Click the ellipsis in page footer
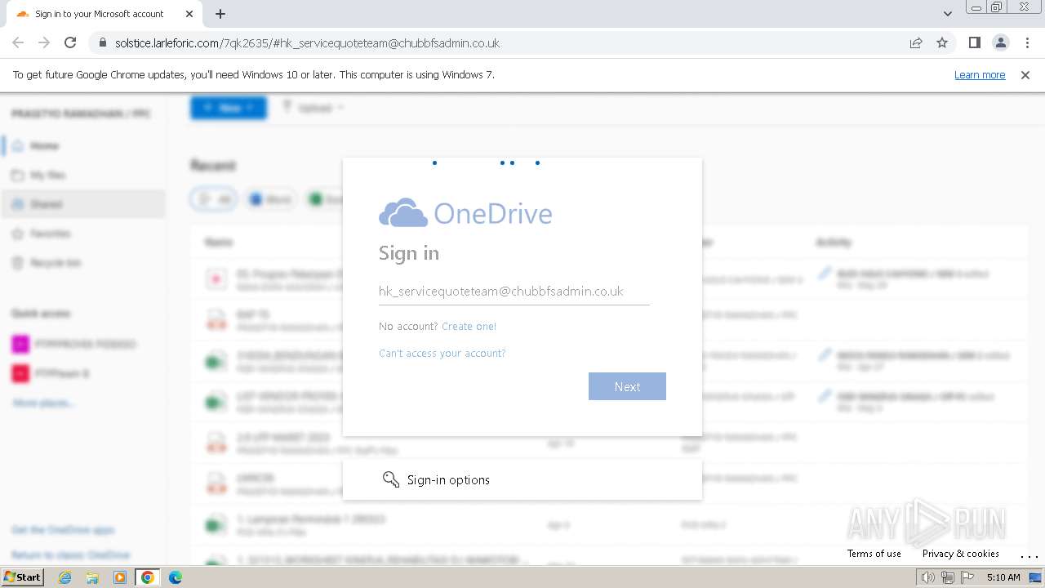 click(x=1029, y=555)
